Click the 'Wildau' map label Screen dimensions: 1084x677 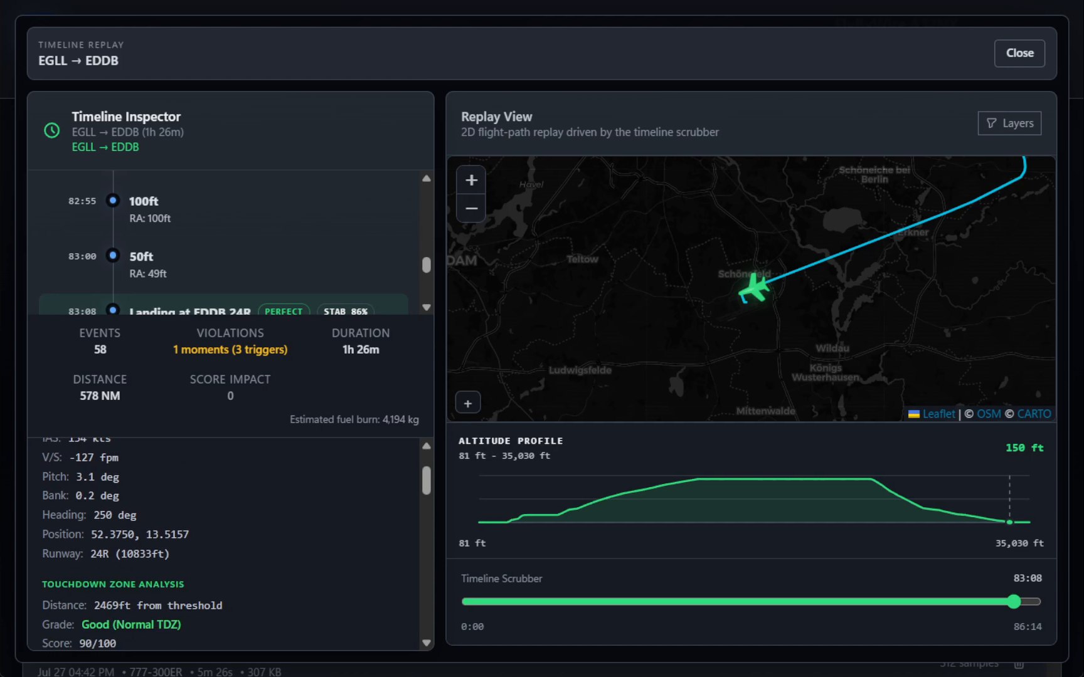point(832,348)
